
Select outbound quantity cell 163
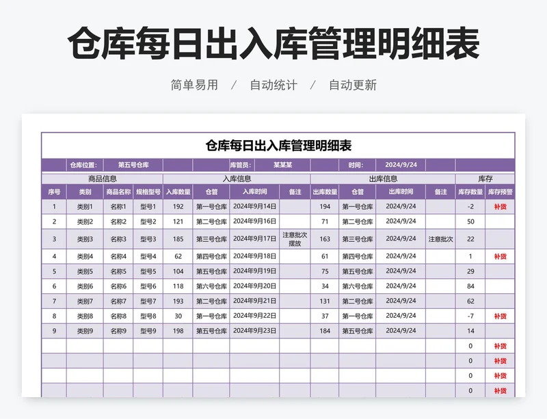coord(325,239)
